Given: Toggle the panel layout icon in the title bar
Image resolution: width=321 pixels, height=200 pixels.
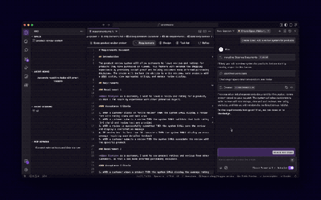Looking at the screenshot, I should click(290, 25).
